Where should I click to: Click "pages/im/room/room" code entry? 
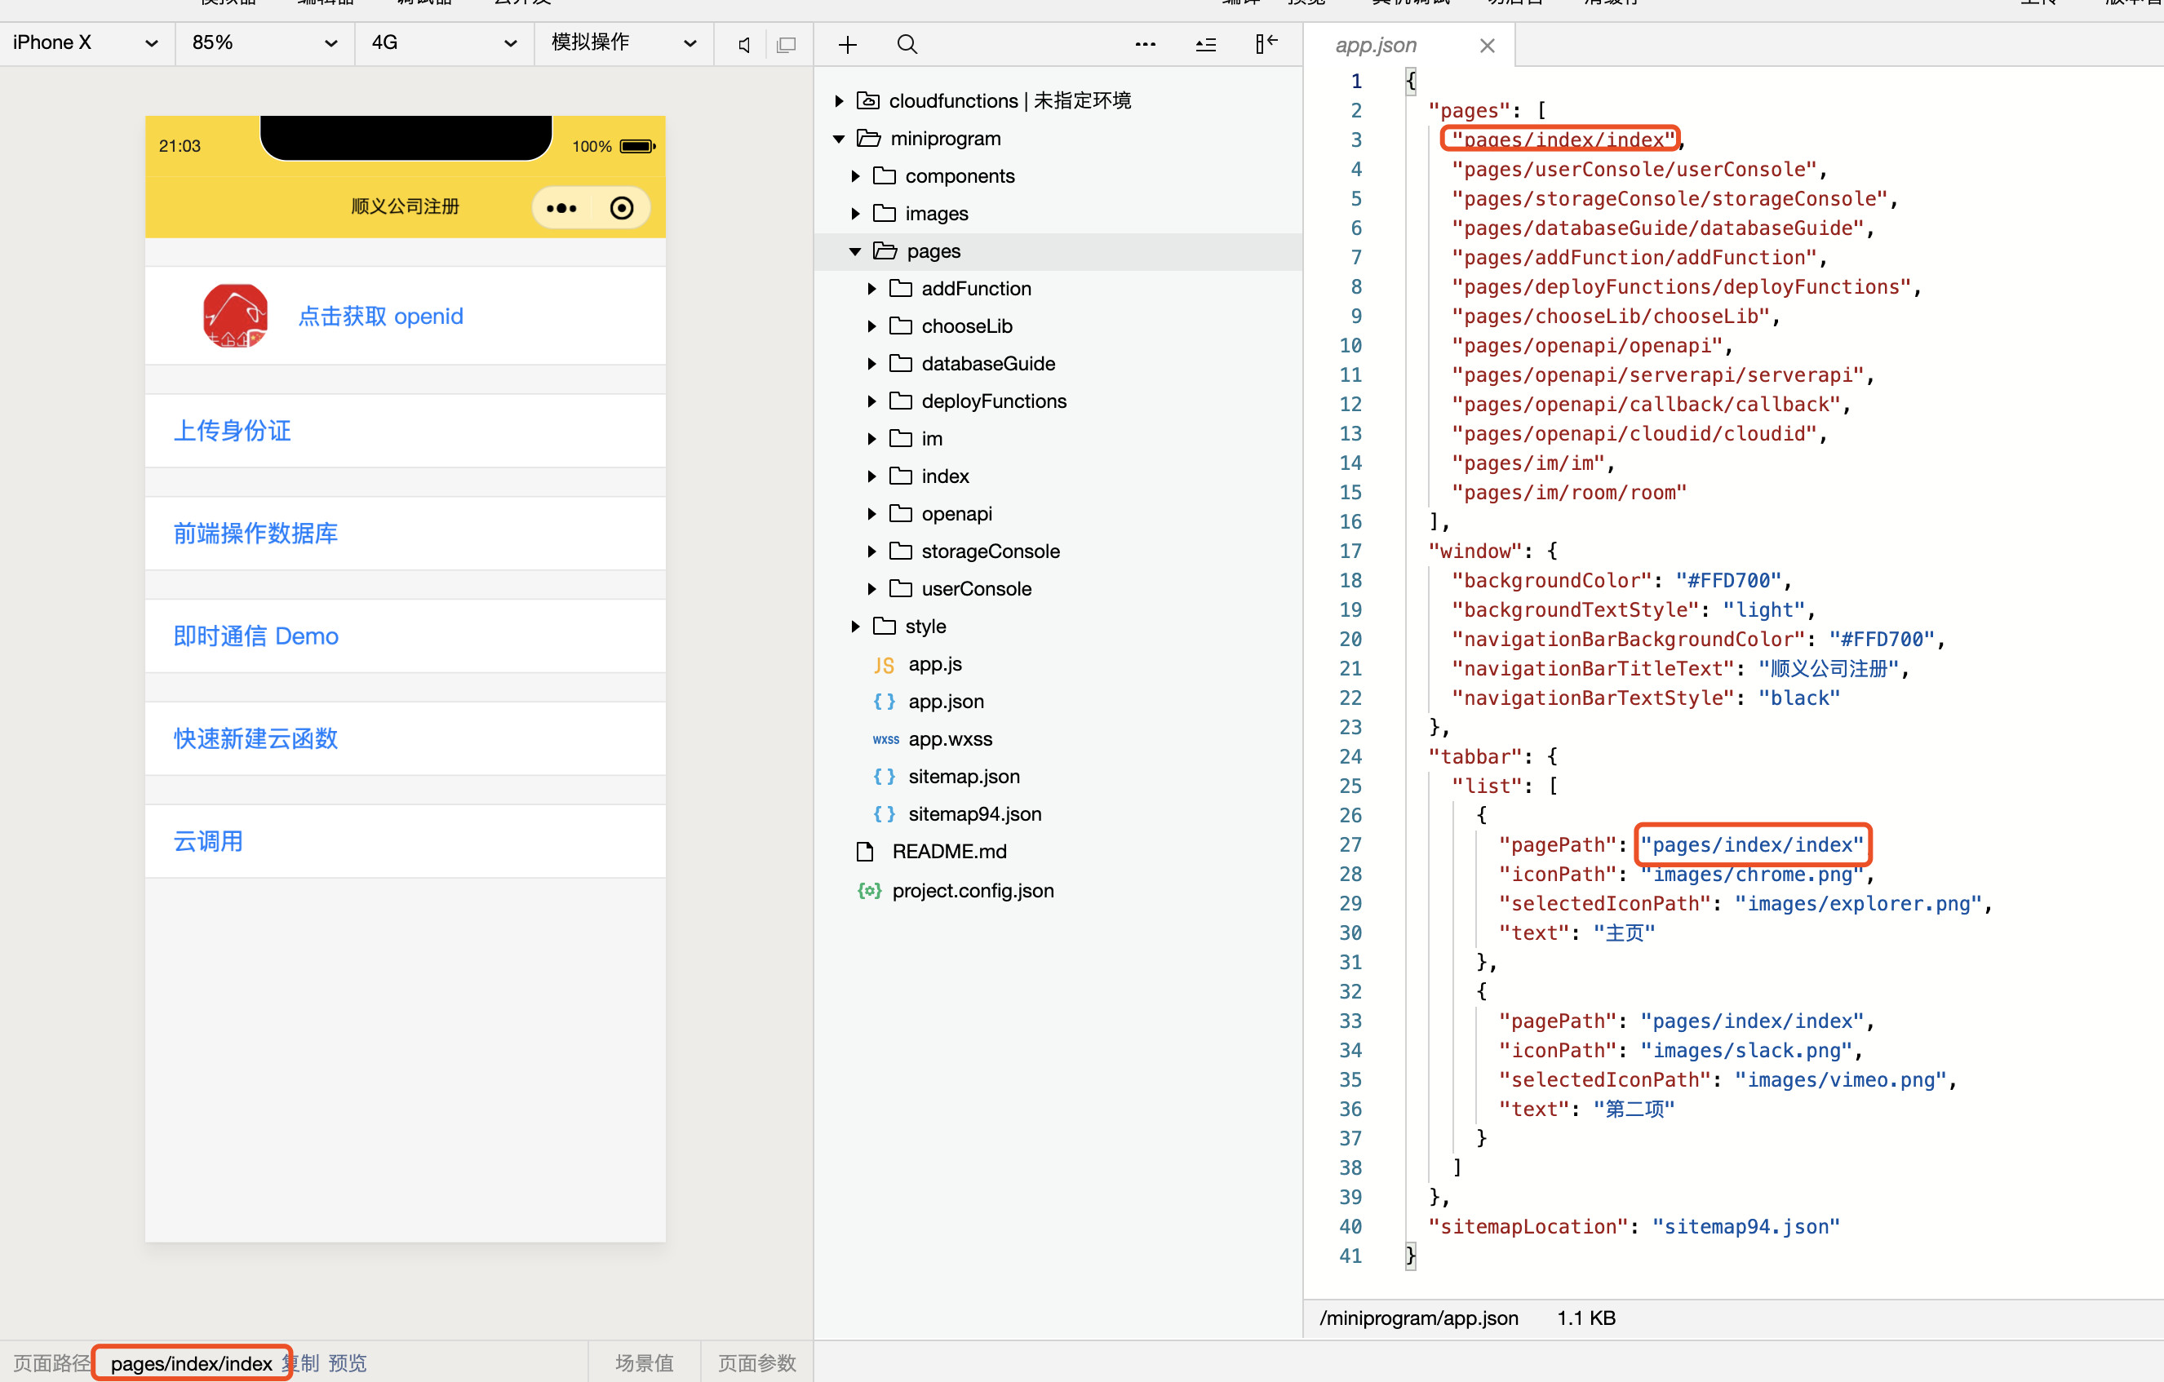1569,493
